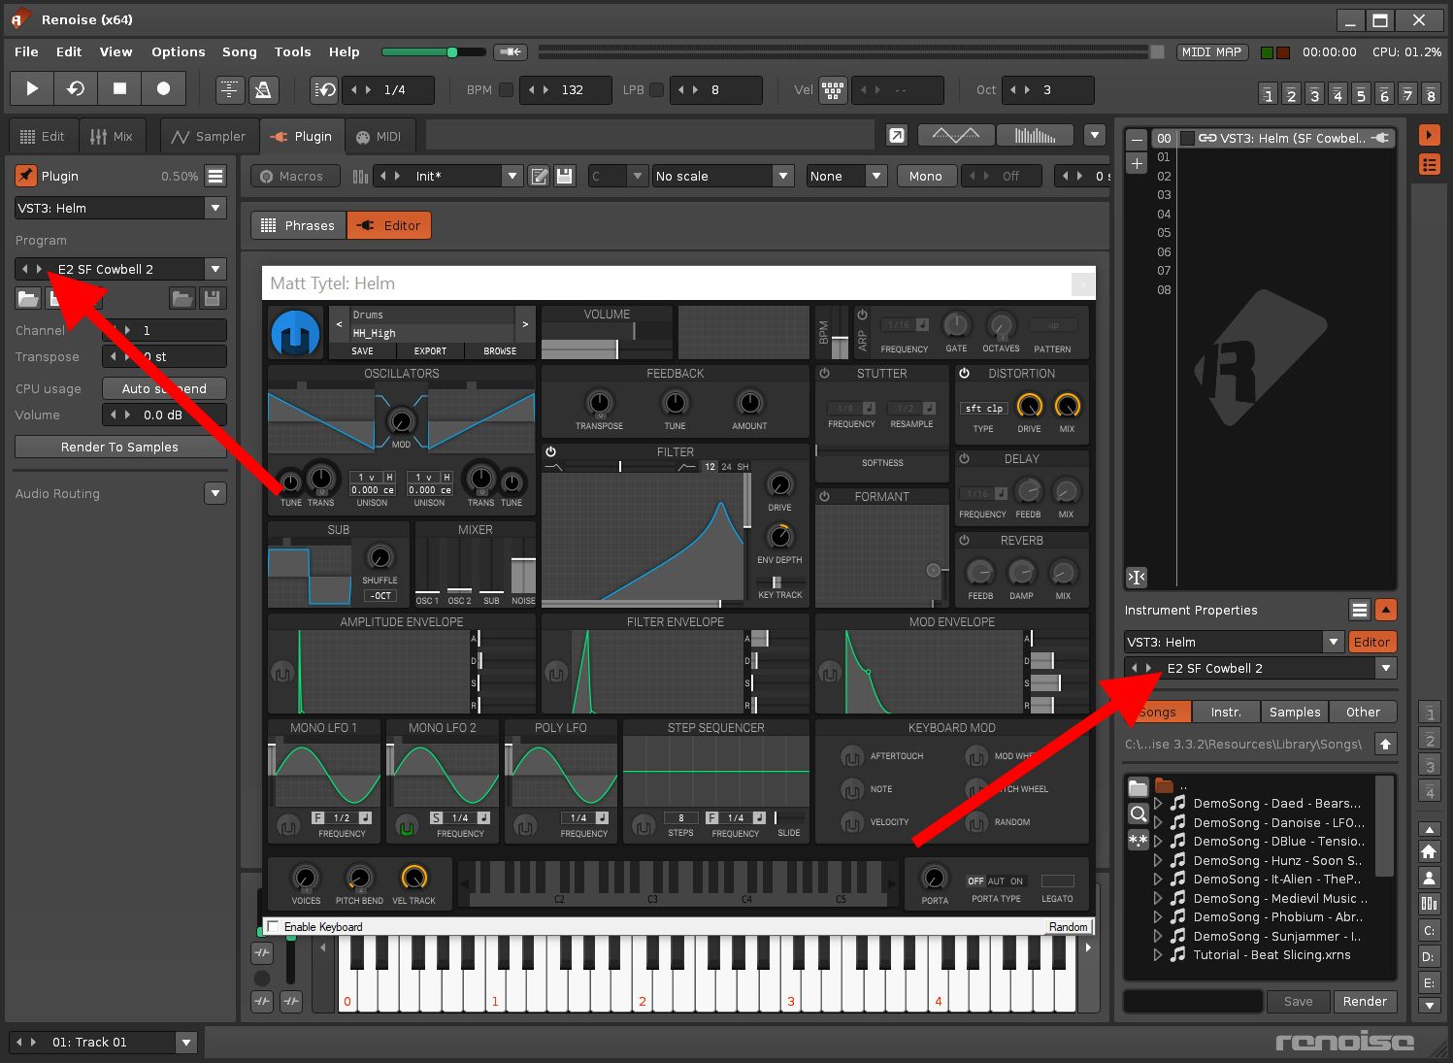Enable record mode with the record button

163,88
